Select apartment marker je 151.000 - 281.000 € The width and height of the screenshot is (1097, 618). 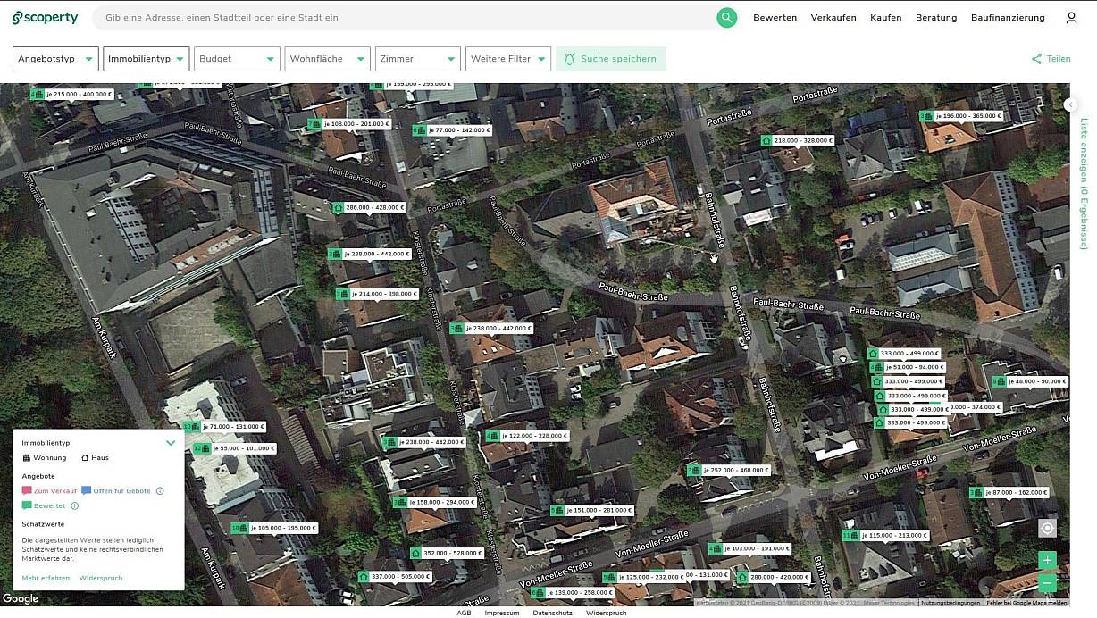click(x=591, y=510)
